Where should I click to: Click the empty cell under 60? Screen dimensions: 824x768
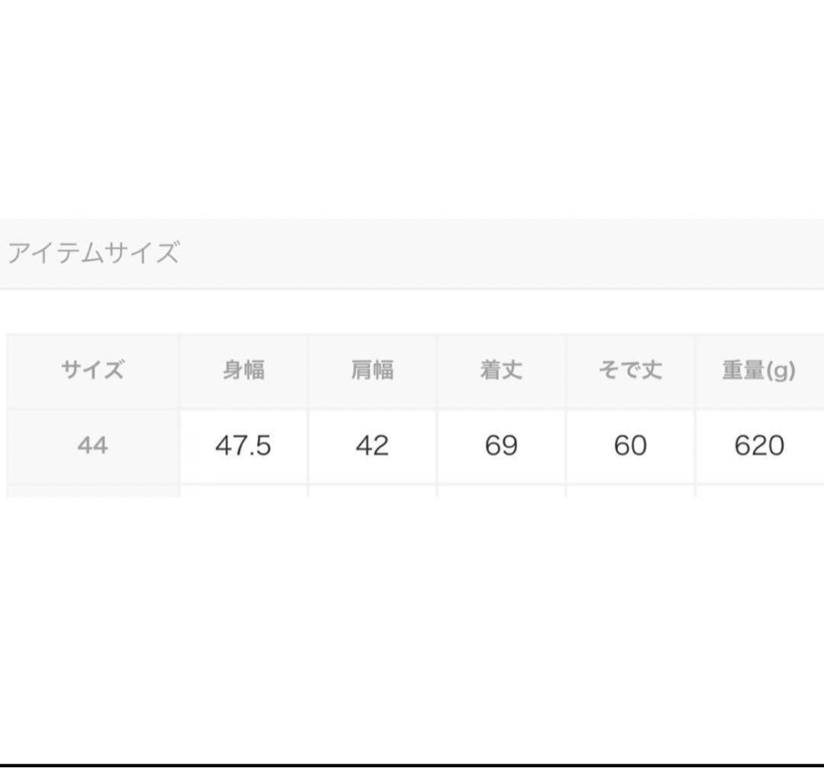click(630, 491)
